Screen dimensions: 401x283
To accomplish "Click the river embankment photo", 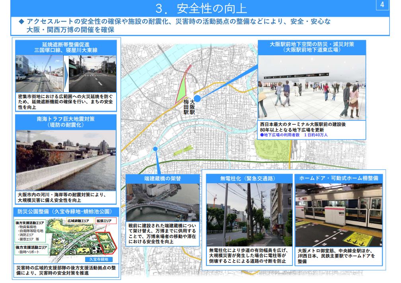I will coord(66,160).
